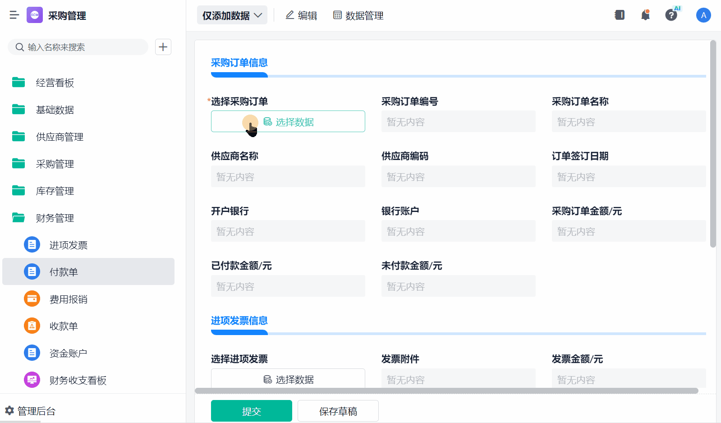Click the 采购订单编号 field
This screenshot has width=721, height=423.
coord(459,122)
